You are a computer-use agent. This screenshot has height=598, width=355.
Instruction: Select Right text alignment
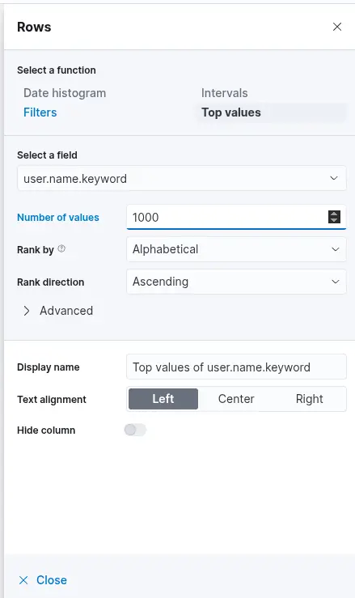point(309,399)
